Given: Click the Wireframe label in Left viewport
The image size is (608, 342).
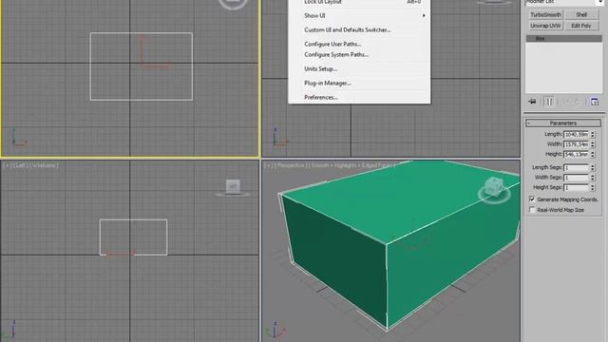Looking at the screenshot, I should coord(44,165).
